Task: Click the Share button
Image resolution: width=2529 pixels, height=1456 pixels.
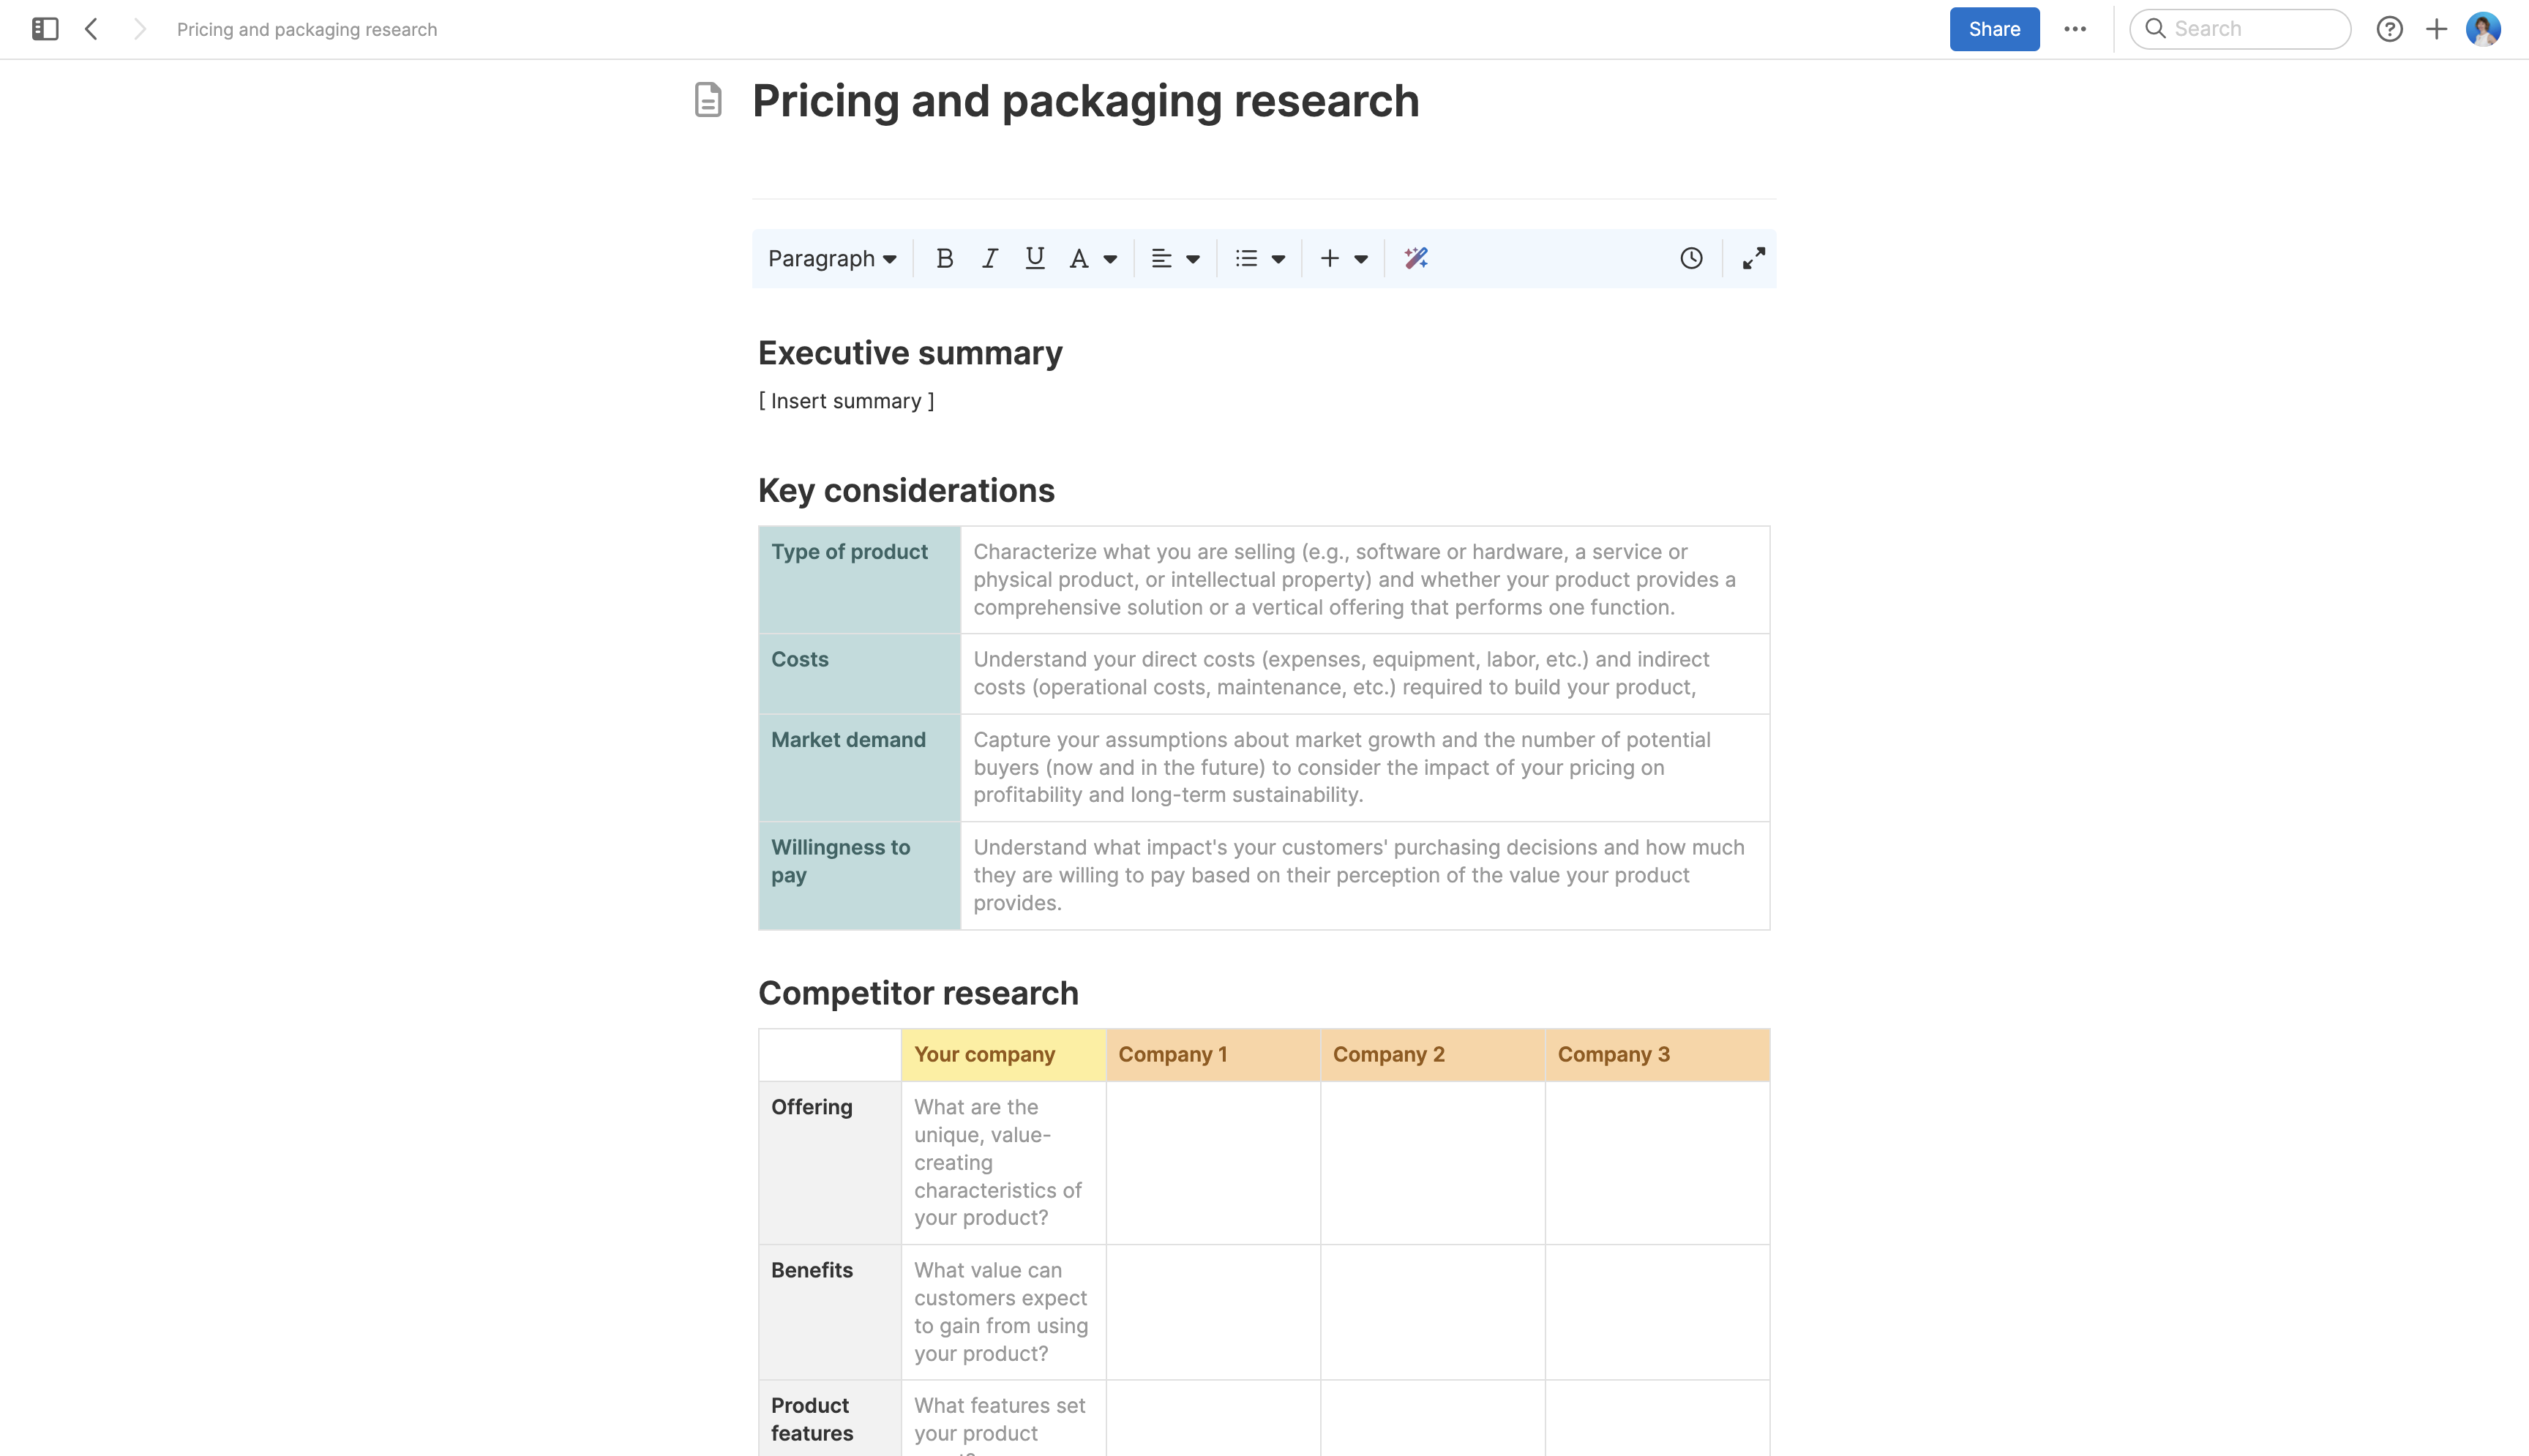Action: point(1993,29)
